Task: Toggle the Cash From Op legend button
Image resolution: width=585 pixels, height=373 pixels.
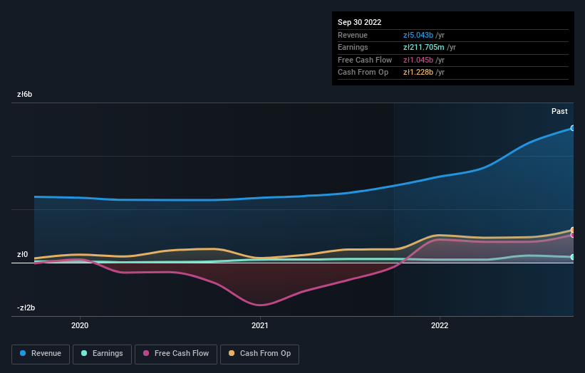Action: (259, 354)
